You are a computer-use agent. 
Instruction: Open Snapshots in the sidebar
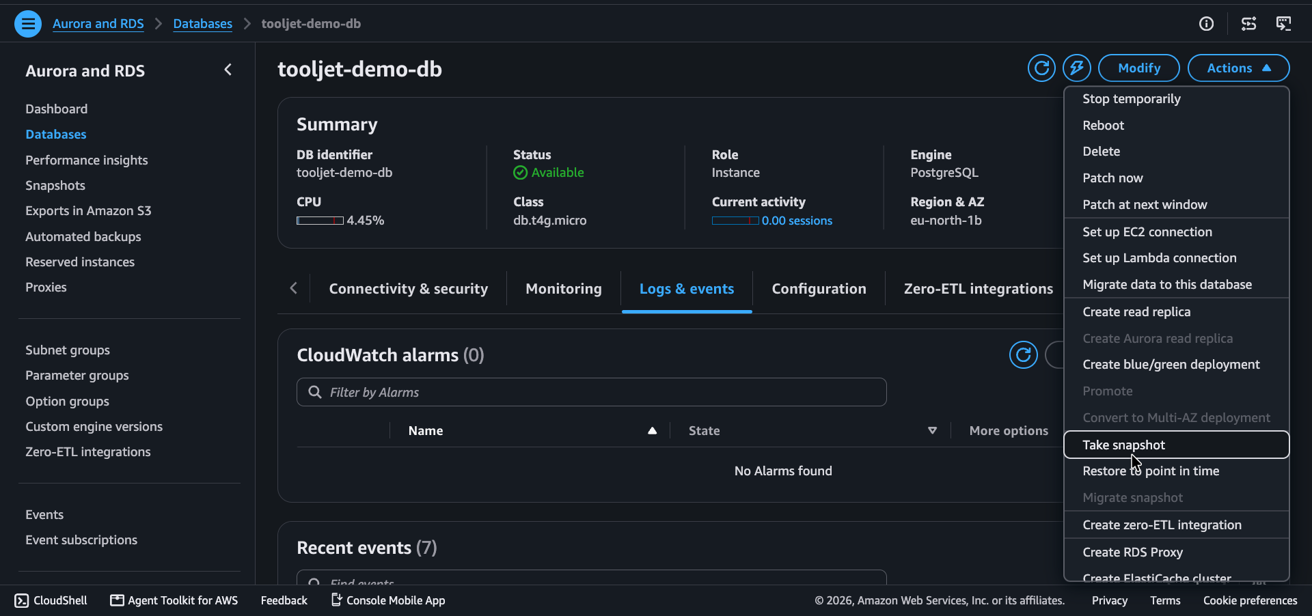coord(55,186)
